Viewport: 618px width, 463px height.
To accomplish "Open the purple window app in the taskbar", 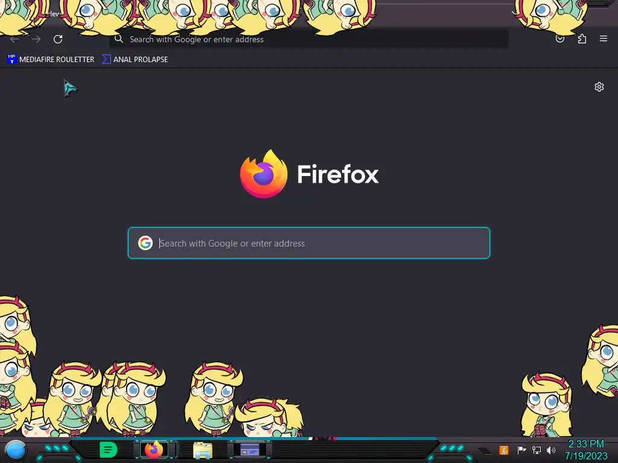I will pyautogui.click(x=250, y=449).
